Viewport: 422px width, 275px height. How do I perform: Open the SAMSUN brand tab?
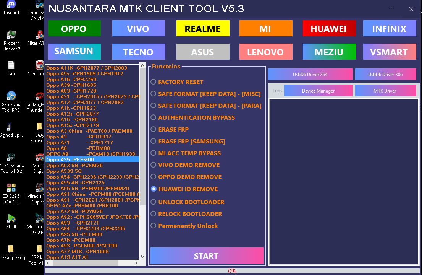[74, 52]
